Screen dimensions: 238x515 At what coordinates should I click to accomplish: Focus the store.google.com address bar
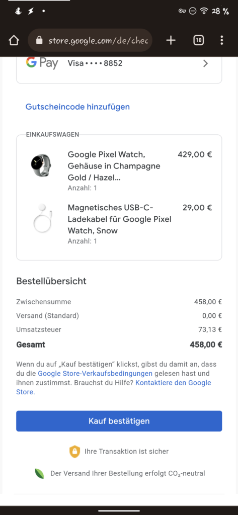click(90, 40)
